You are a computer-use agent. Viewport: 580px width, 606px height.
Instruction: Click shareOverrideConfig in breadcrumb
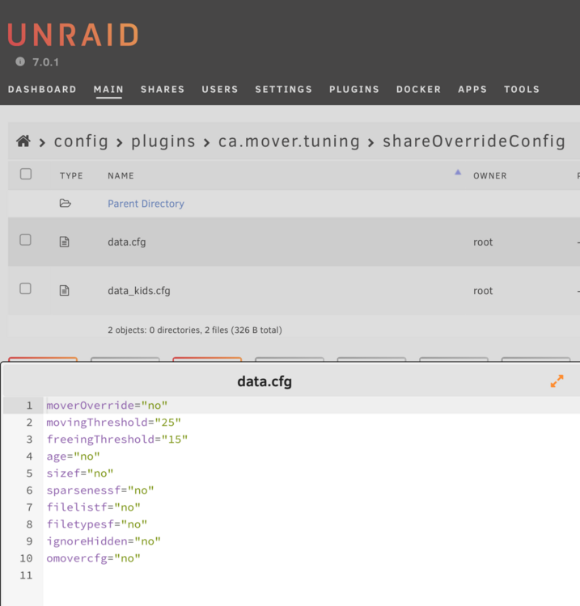pyautogui.click(x=474, y=141)
